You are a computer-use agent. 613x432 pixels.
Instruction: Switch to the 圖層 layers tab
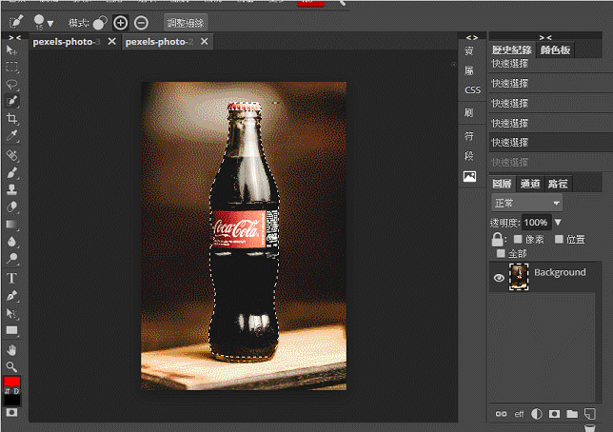pyautogui.click(x=502, y=184)
